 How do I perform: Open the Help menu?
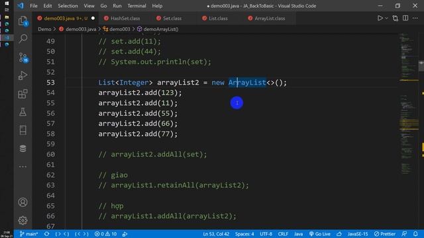pyautogui.click(x=157, y=6)
